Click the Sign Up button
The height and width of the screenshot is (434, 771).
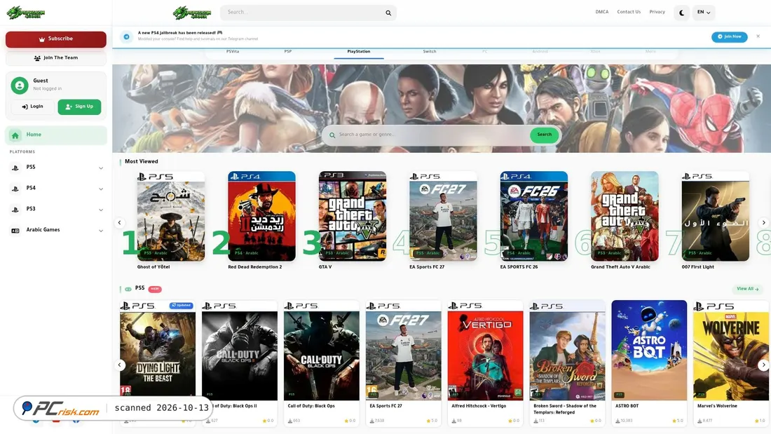79,107
